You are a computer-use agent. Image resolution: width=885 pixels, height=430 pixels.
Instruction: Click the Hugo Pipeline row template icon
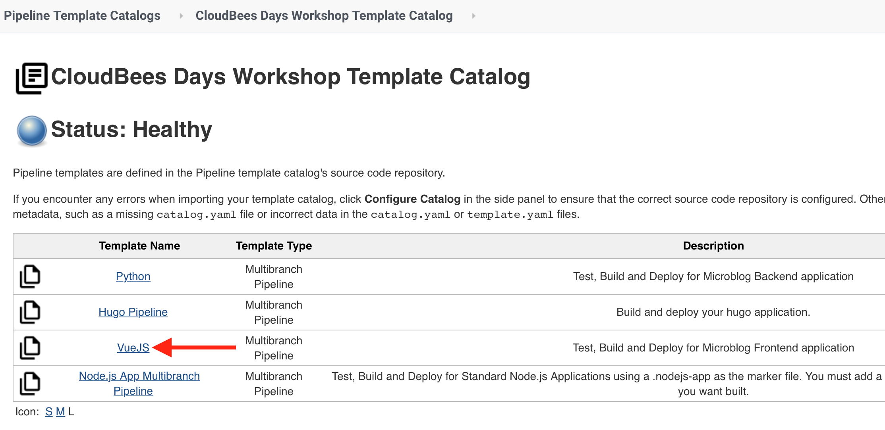(x=30, y=312)
